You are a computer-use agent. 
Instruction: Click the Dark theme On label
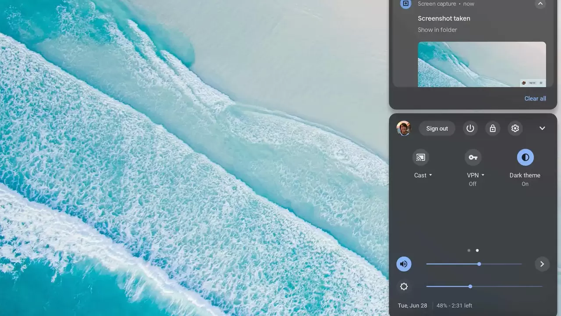point(525,179)
